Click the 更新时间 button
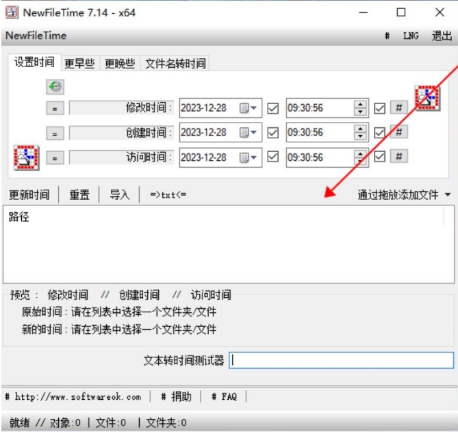This screenshot has height=432, width=458. click(x=29, y=195)
